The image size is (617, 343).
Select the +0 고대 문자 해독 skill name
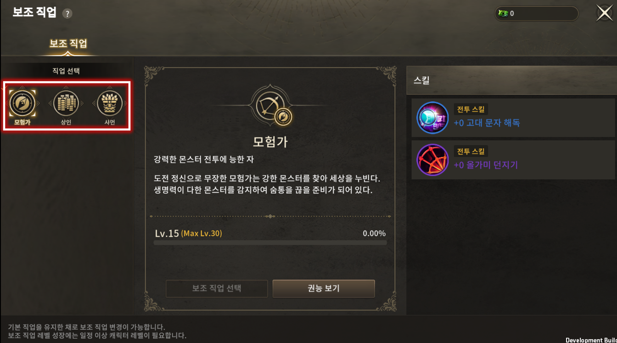pos(487,123)
